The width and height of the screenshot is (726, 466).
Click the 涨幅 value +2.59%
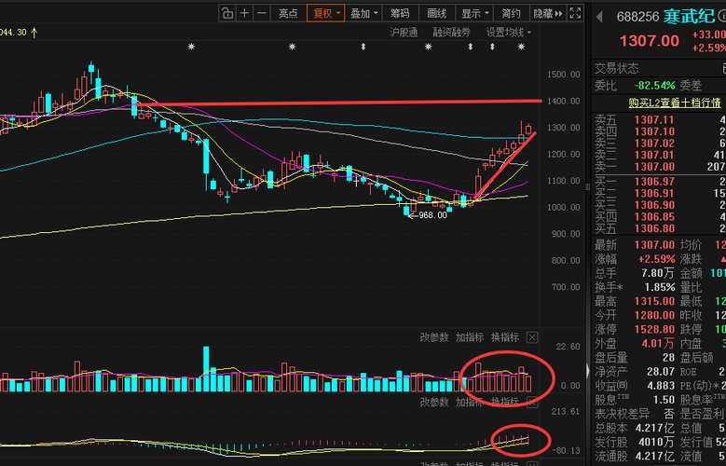pyautogui.click(x=656, y=259)
